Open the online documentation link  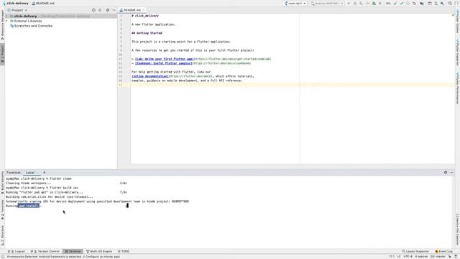(150, 76)
